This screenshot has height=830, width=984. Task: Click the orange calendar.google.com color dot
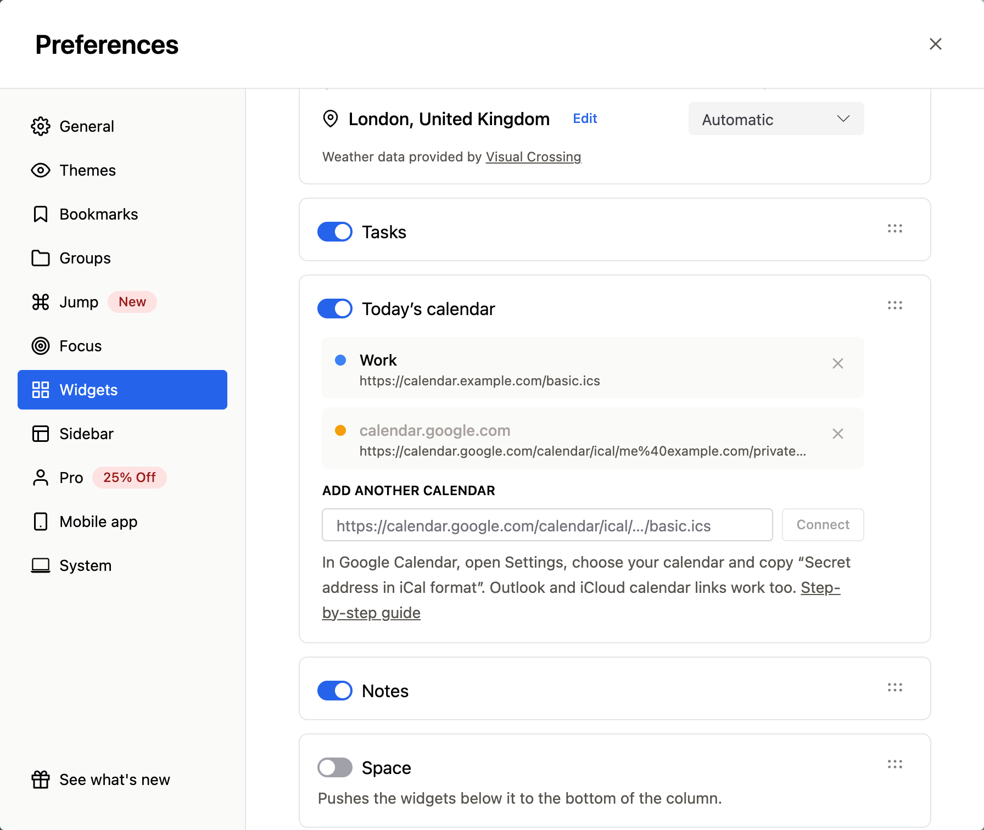click(340, 430)
